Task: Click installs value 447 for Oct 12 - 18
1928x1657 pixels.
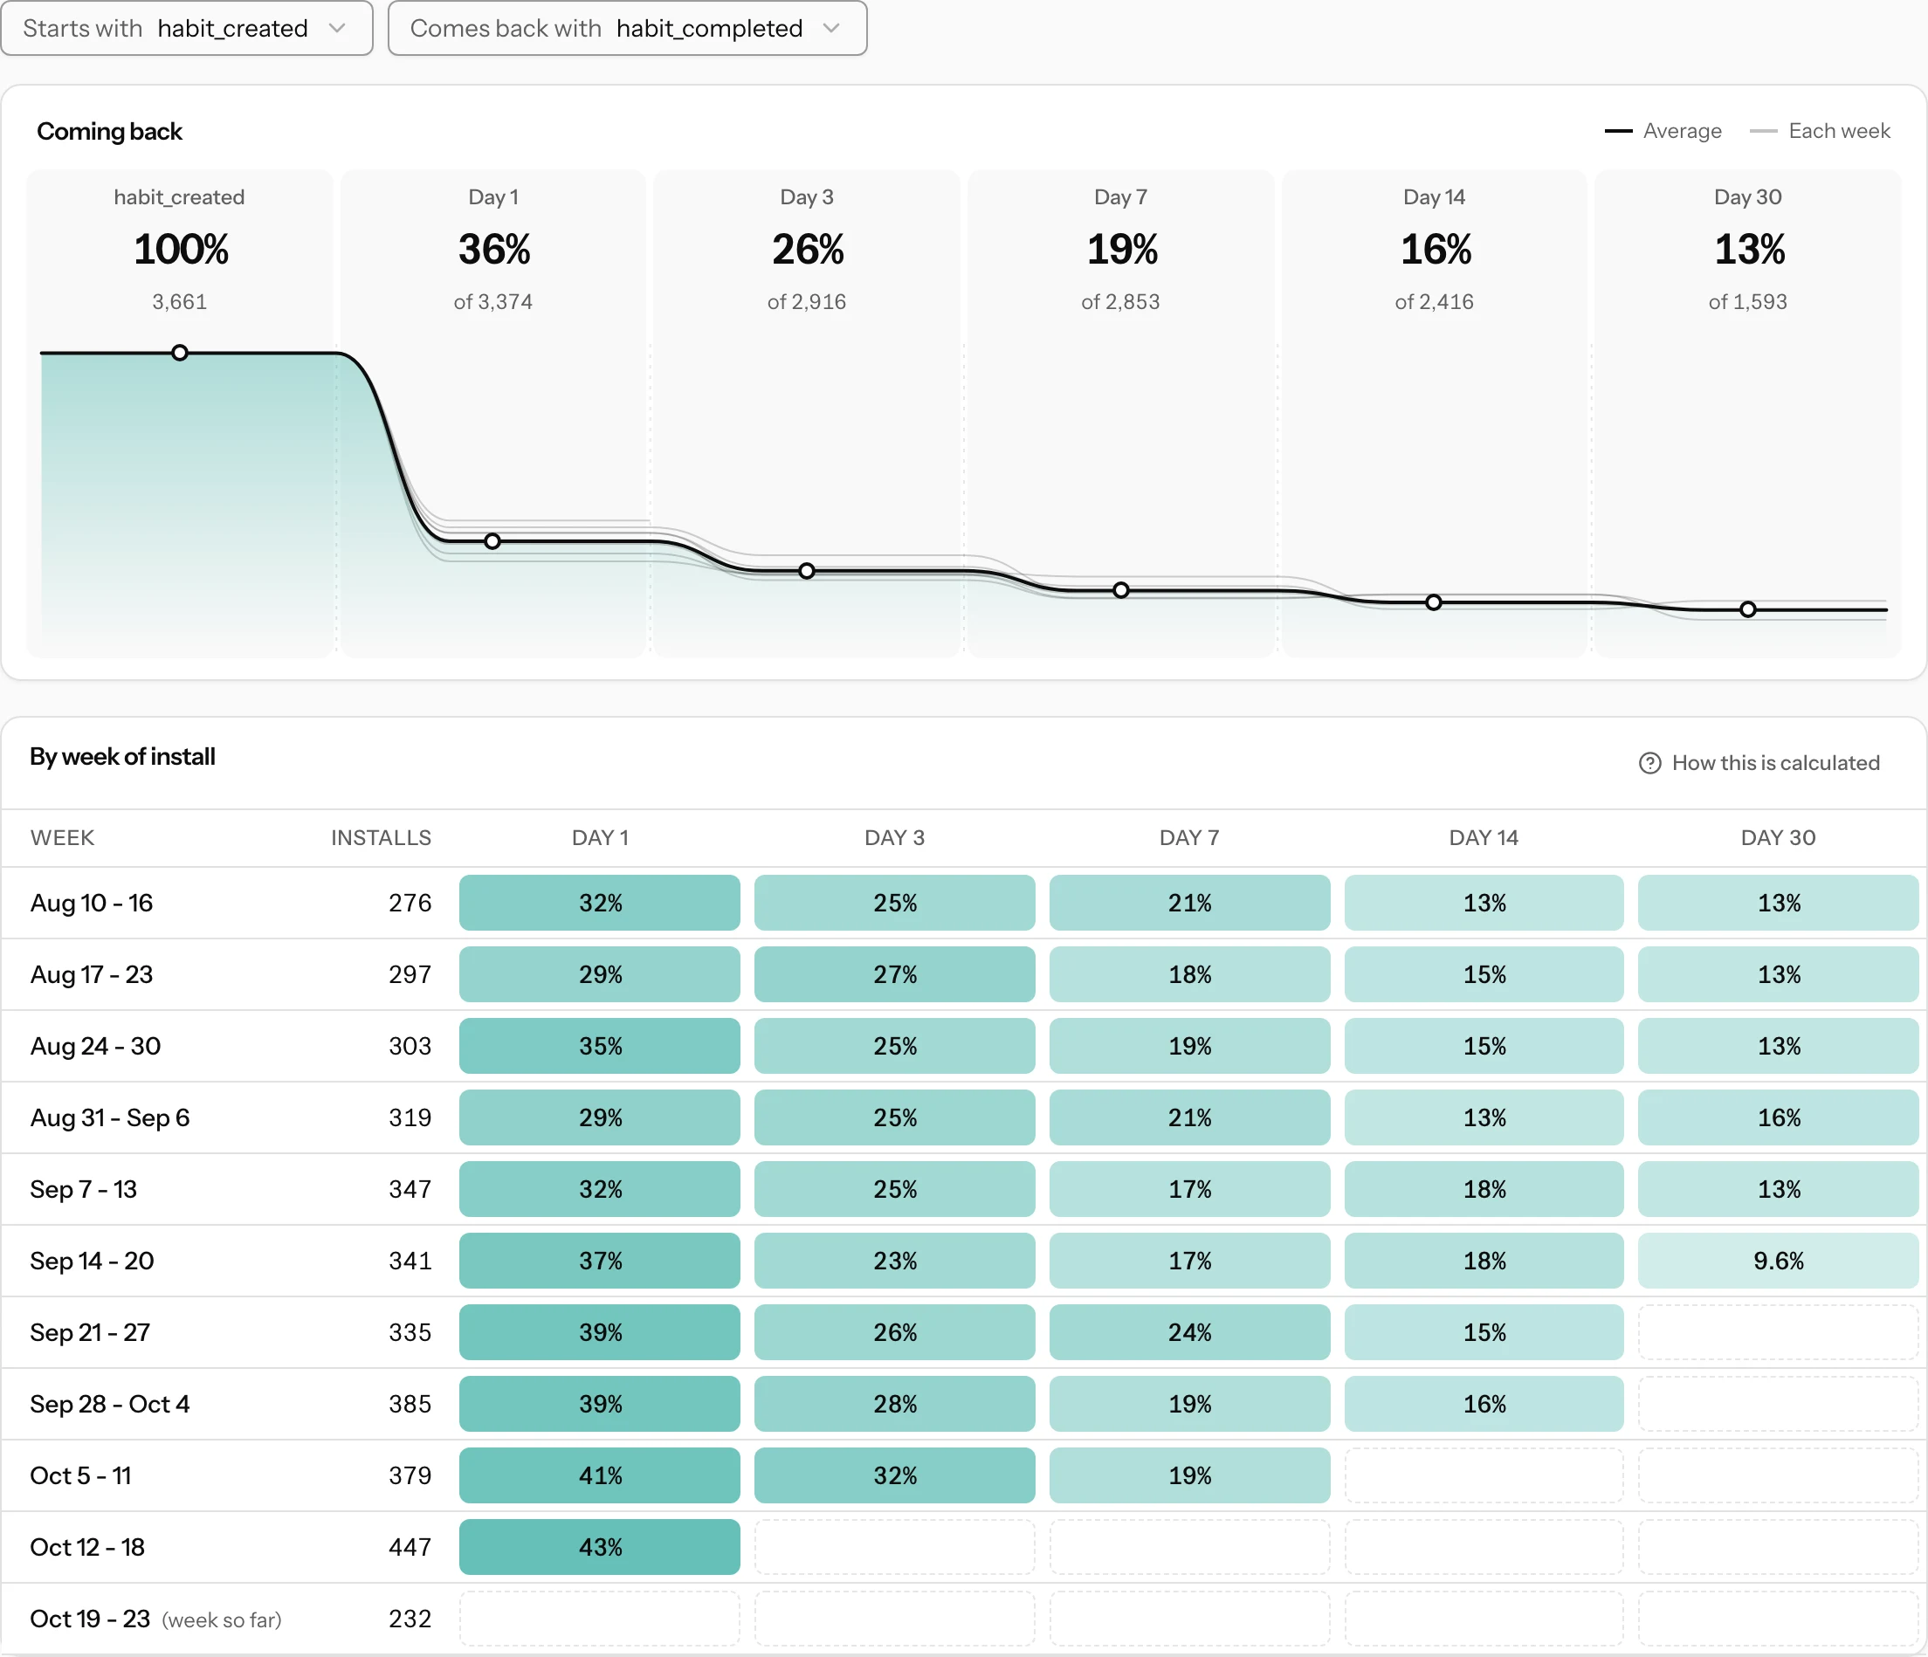Action: click(410, 1547)
